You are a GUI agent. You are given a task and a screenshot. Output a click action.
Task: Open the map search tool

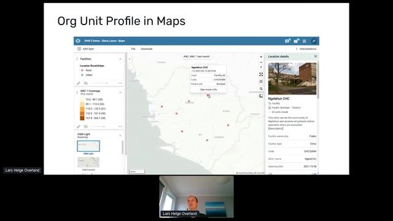pos(261,88)
